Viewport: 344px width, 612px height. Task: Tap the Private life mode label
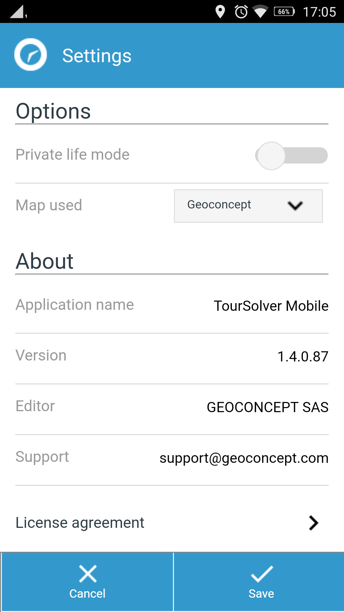click(73, 155)
